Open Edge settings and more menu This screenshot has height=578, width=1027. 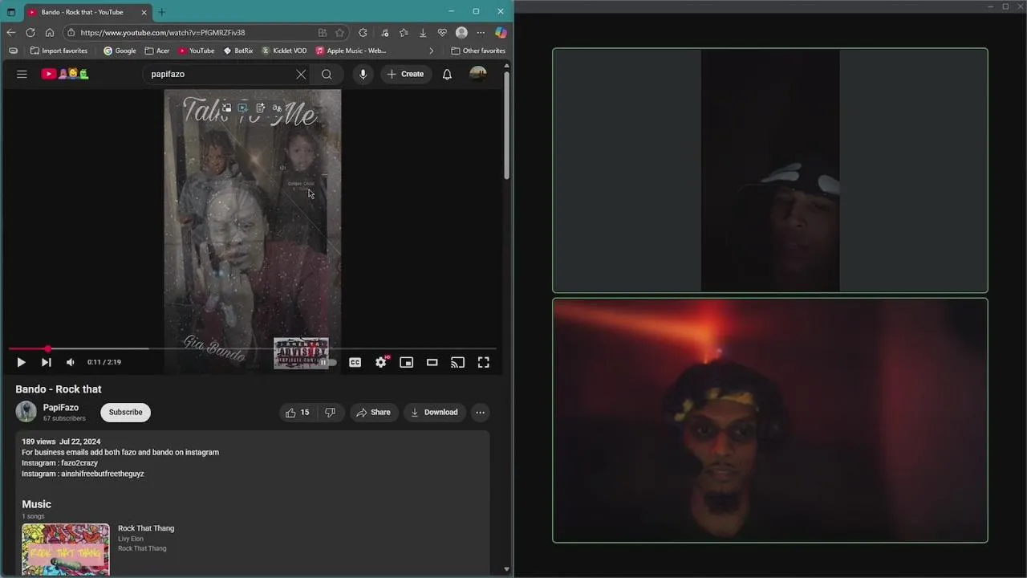481,33
